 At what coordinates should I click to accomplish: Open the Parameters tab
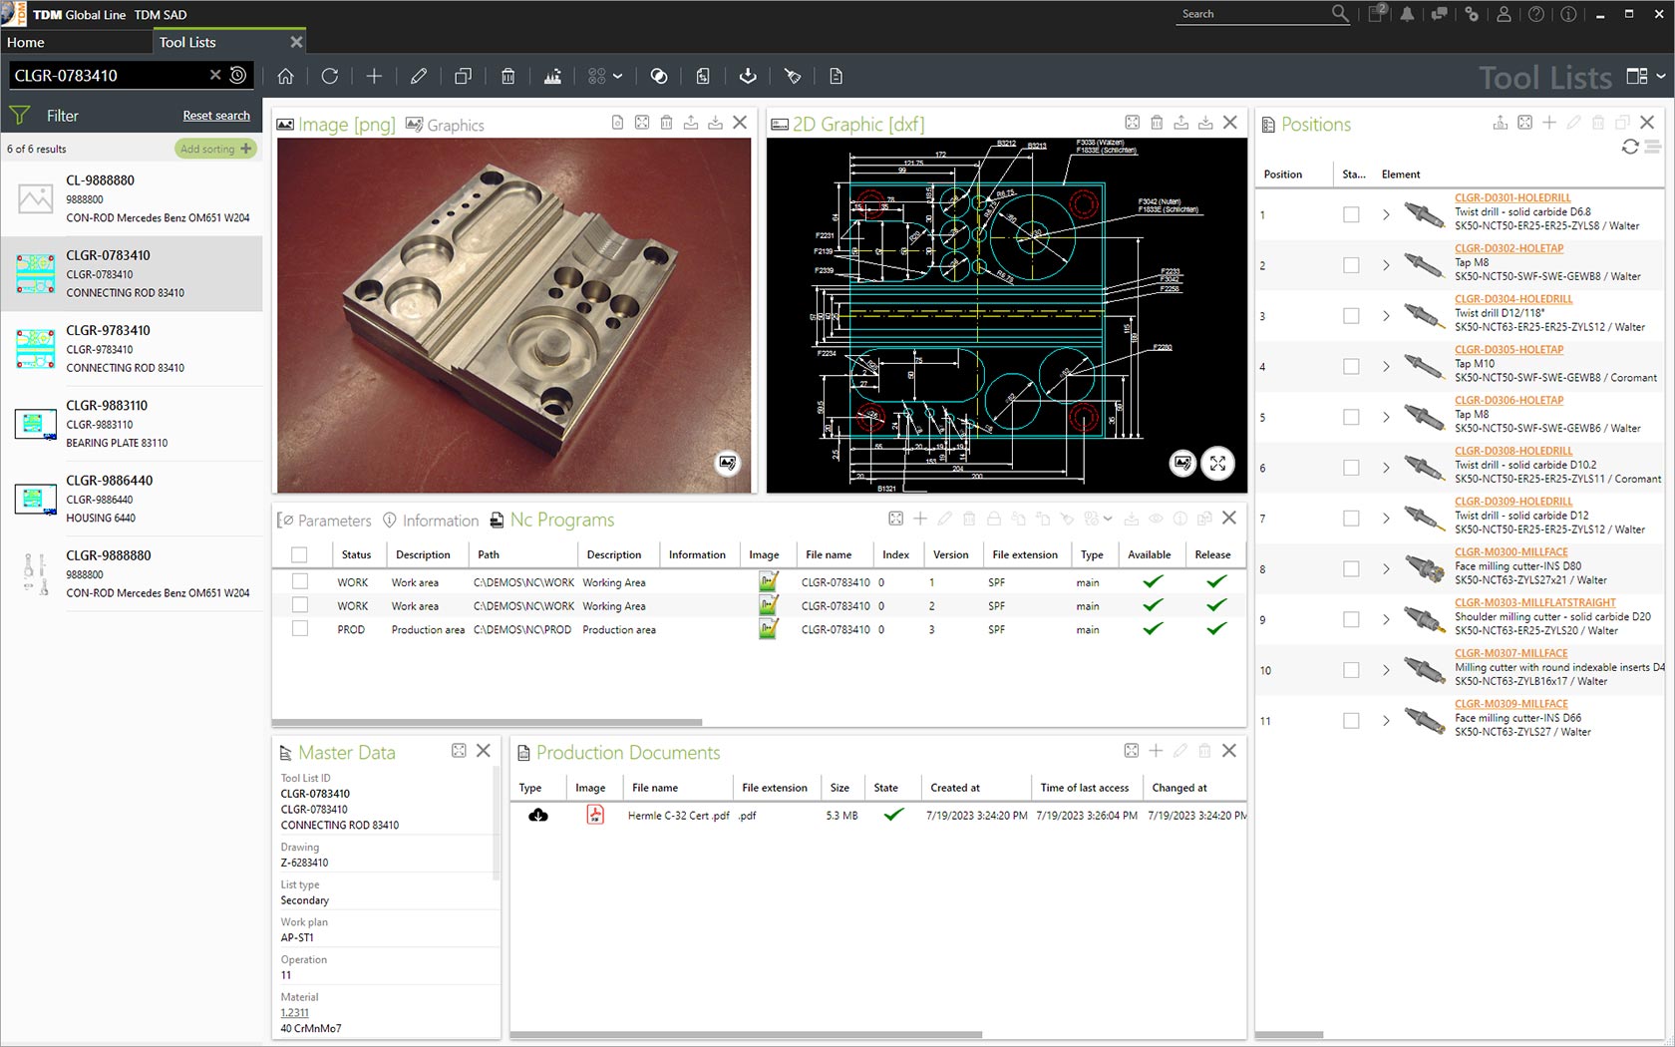point(324,521)
